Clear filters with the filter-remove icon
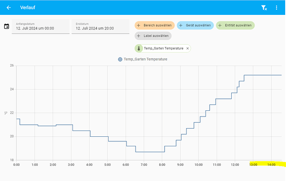The width and height of the screenshot is (286, 181). tap(264, 7)
